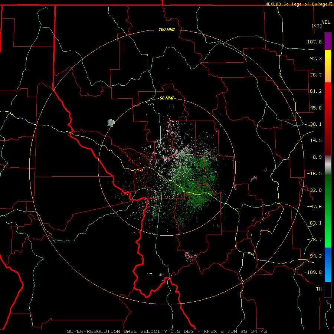This screenshot has height=334, width=334.
Task: Select the -32.0 legend value
Action: point(314,190)
